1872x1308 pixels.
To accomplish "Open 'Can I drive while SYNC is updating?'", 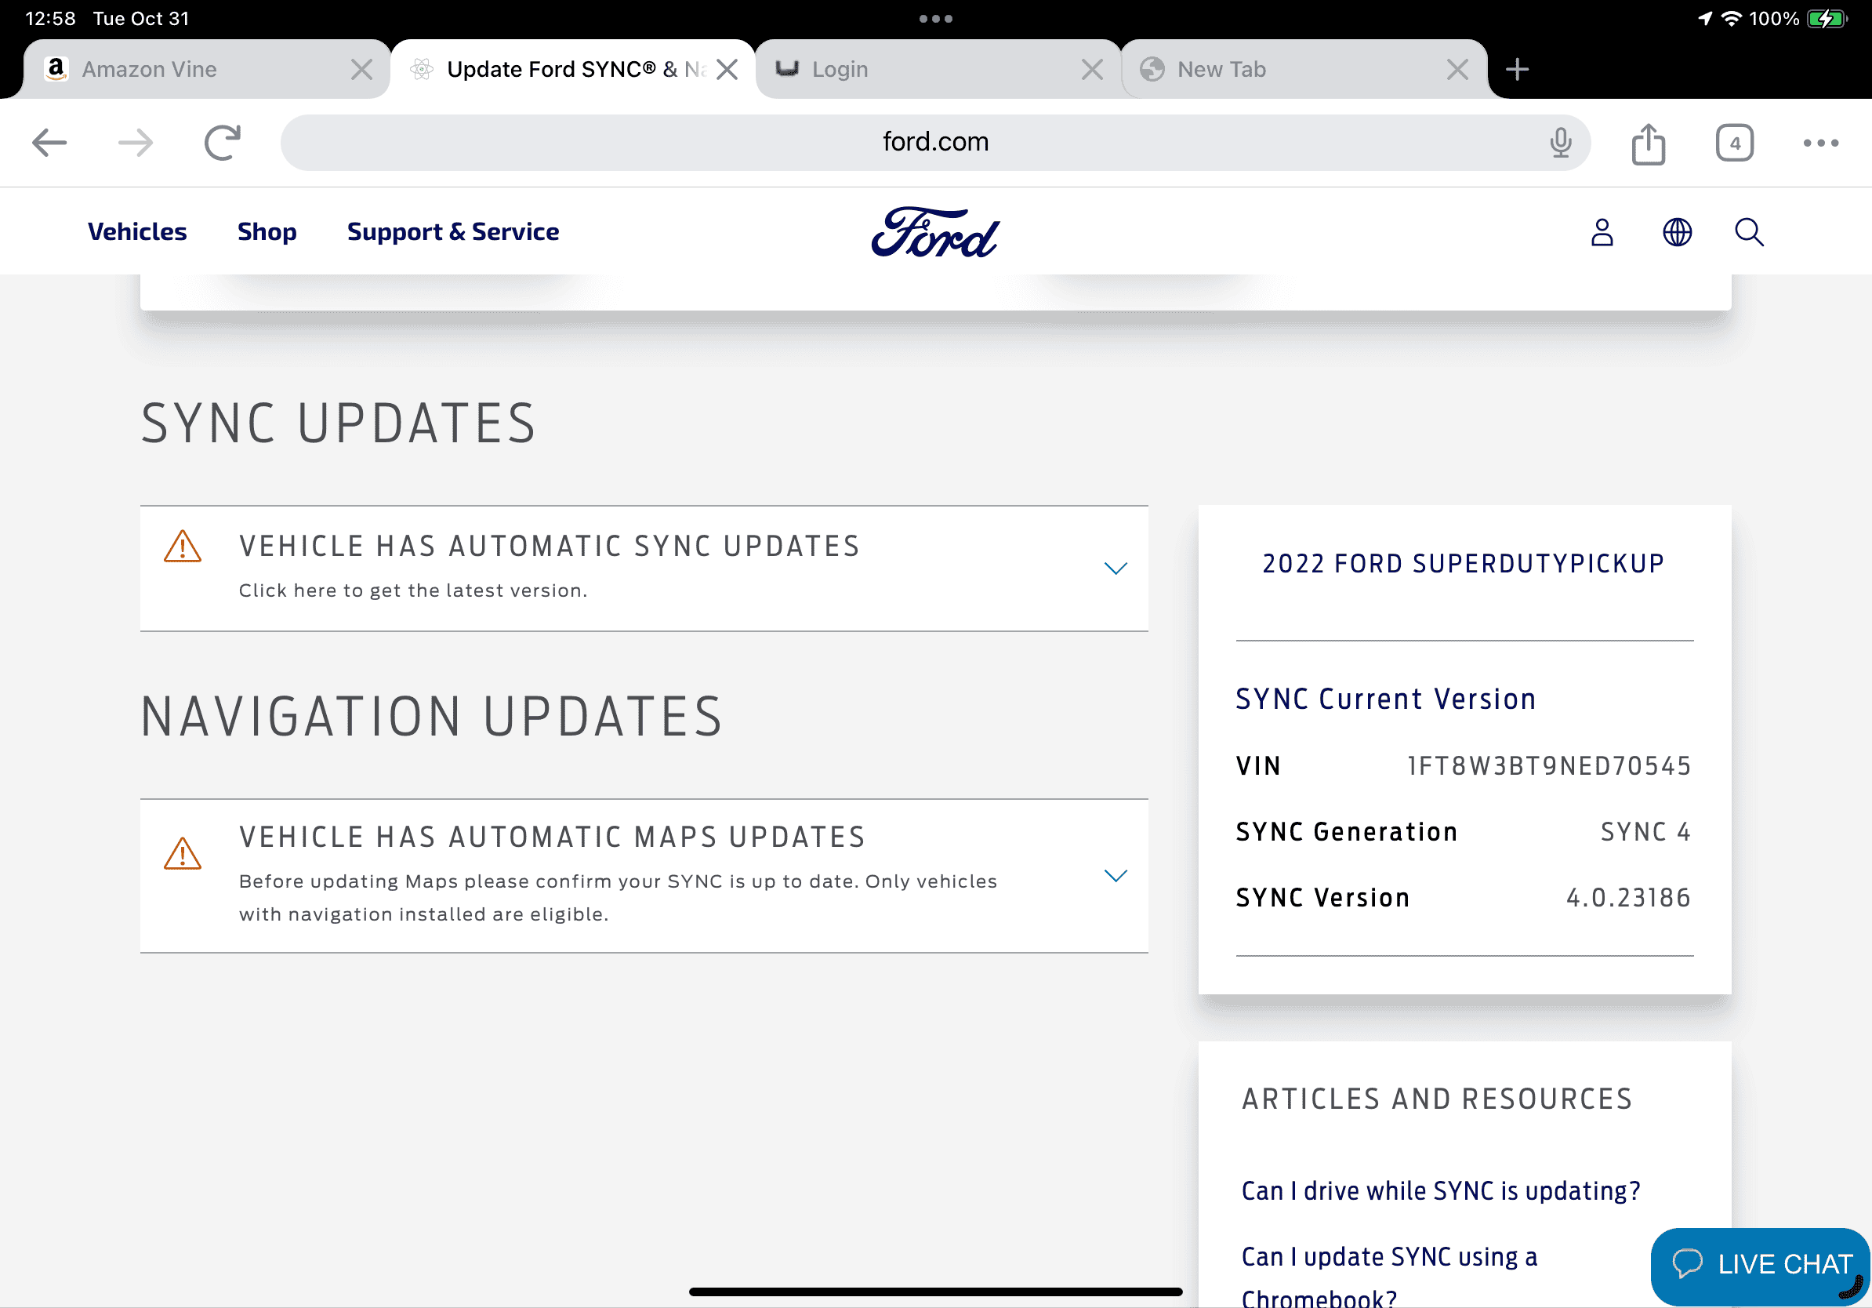I will click(x=1440, y=1190).
